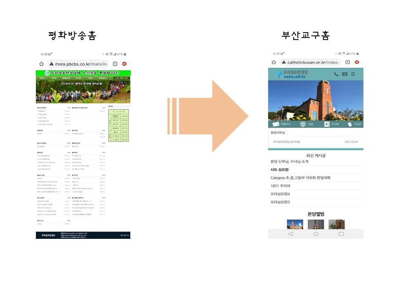Tap the home icon in the catholicbusan.or.kr browser
The height and width of the screenshot is (297, 396).
click(x=274, y=62)
